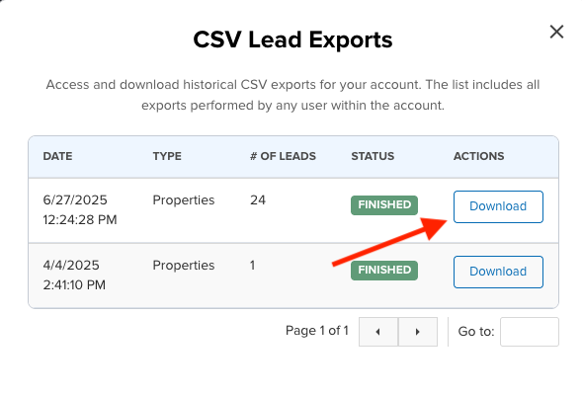Click the Page 1 of 1 label
The width and height of the screenshot is (582, 395).
(317, 331)
